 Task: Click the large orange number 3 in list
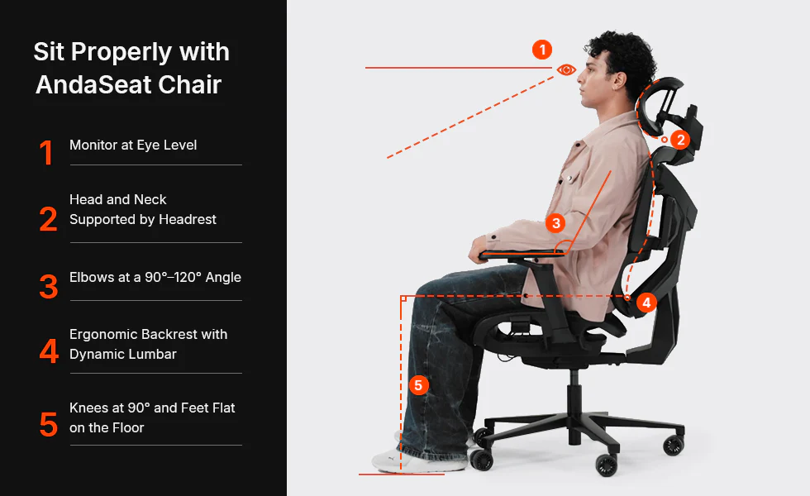pyautogui.click(x=49, y=287)
